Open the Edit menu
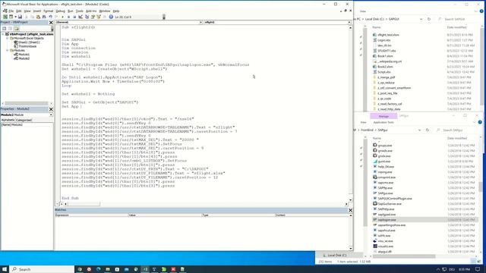The width and height of the screenshot is (486, 273). click(x=18, y=11)
